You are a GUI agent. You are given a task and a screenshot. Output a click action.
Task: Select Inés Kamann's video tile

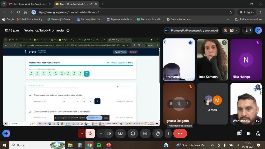pos(212,60)
